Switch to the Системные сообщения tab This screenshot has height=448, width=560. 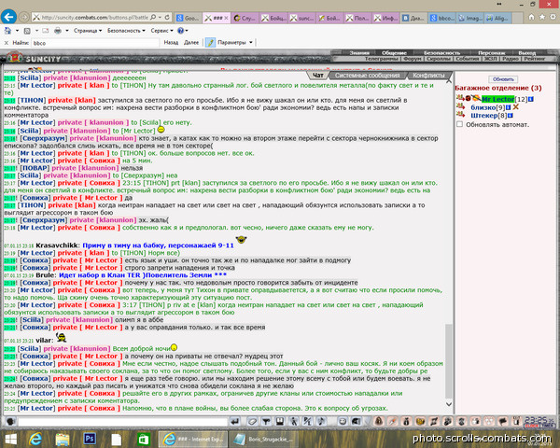[x=368, y=76]
